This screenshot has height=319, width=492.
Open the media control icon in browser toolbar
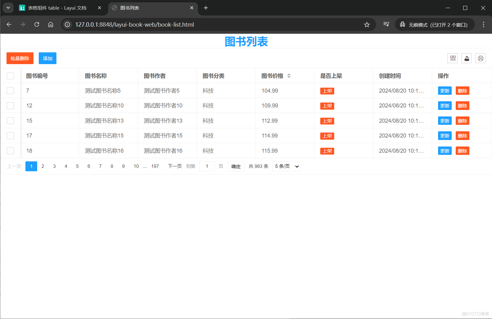386,24
